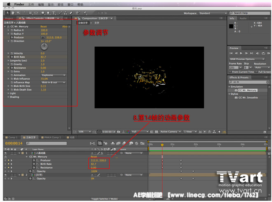
Task: Open the Workspace Standard dropdown
Action: pyautogui.click(x=213, y=13)
